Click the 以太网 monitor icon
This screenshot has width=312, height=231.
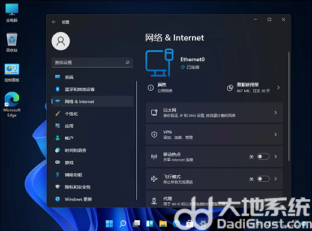[154, 113]
